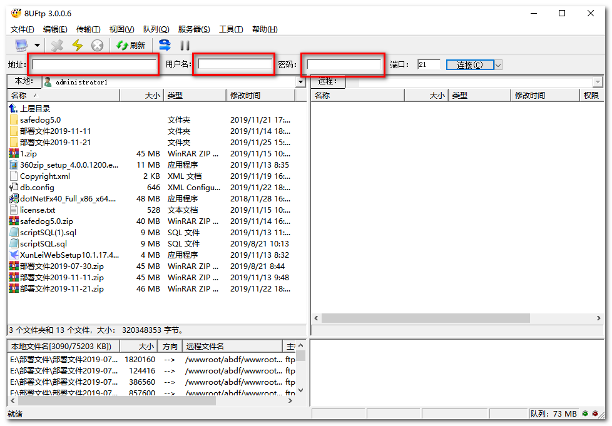Screen dimensions: 612x426
Task: Select the 部署文件2019-11-21.zip archive icon
Action: pos(14,289)
